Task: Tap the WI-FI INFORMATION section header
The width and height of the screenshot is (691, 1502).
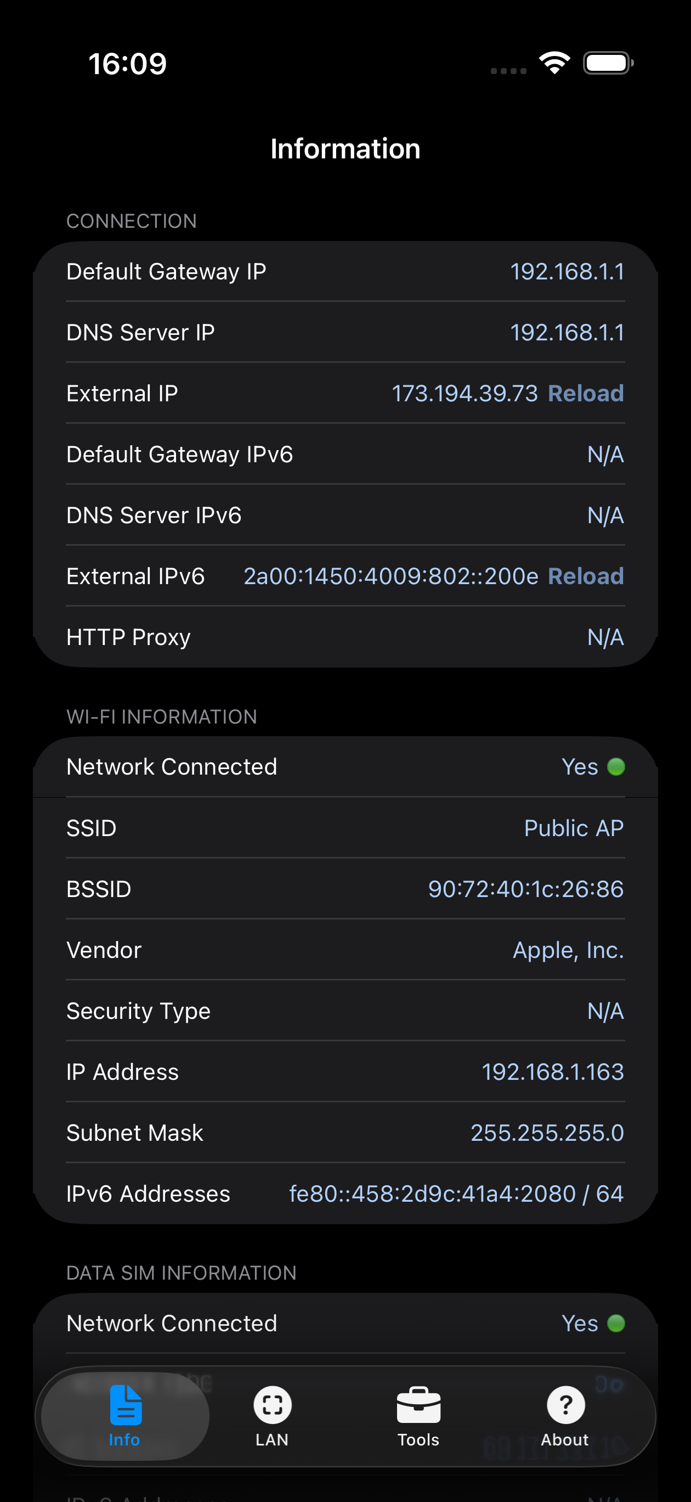Action: click(161, 716)
